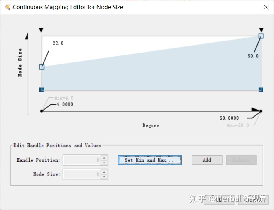
Task: Close the Continuous Mapping Editor window
Action: pyautogui.click(x=266, y=7)
